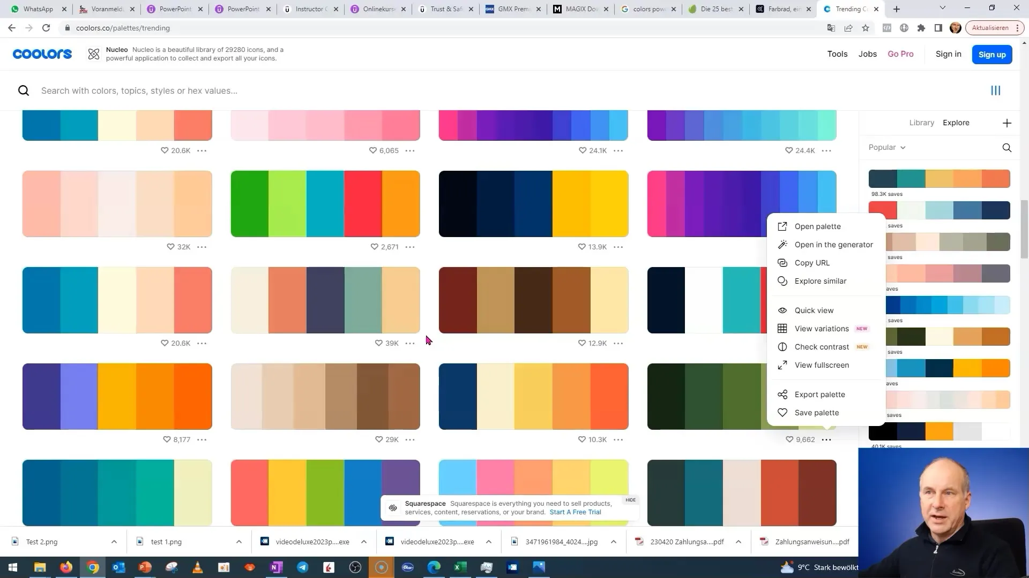
Task: Click the search icon in sidebar
Action: pos(1006,147)
